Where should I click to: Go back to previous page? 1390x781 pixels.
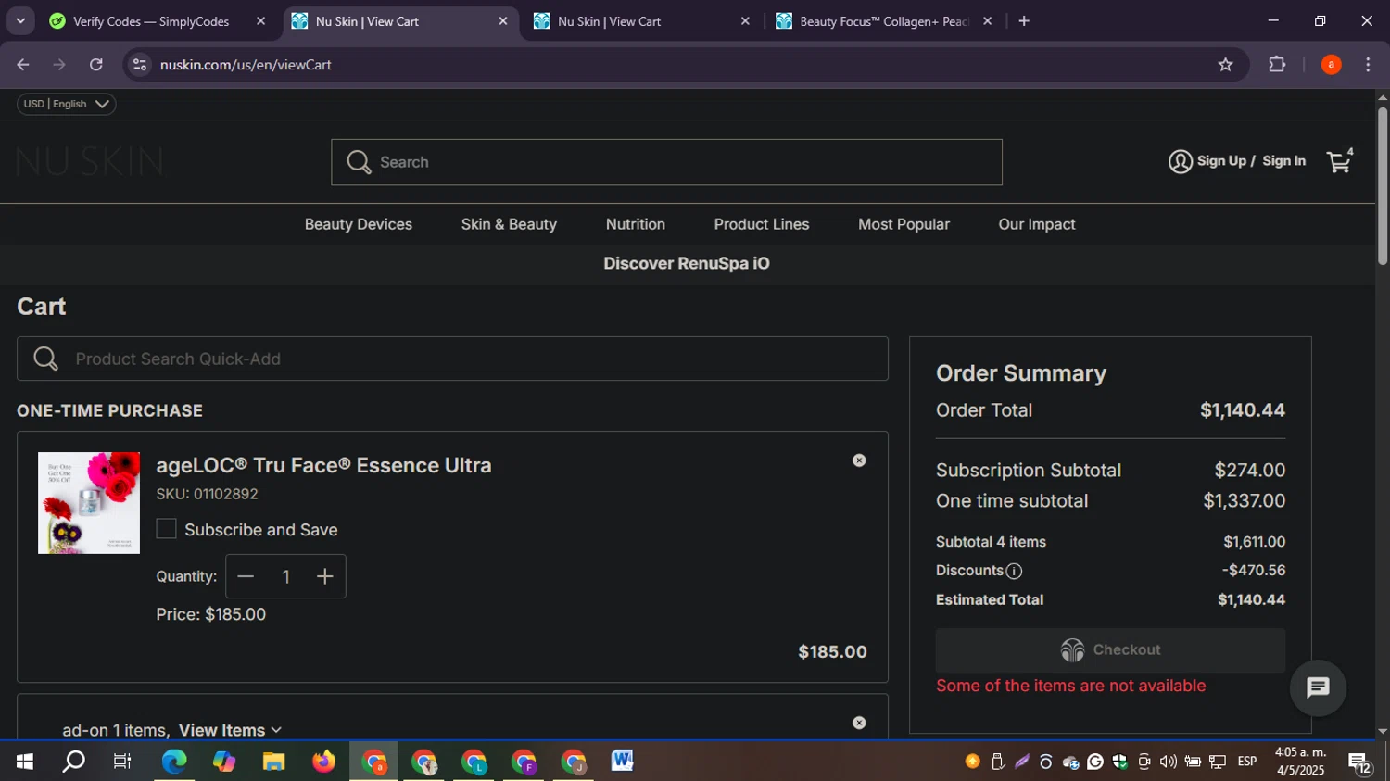(23, 64)
